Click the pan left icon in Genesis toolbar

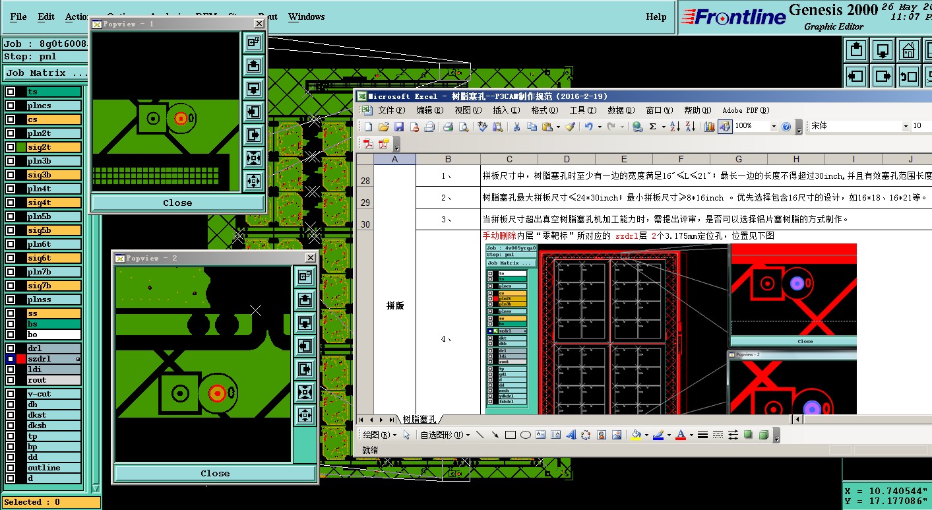tap(856, 75)
